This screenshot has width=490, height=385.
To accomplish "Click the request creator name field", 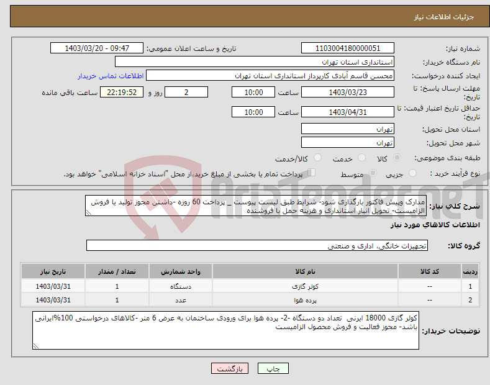I will click(x=270, y=76).
